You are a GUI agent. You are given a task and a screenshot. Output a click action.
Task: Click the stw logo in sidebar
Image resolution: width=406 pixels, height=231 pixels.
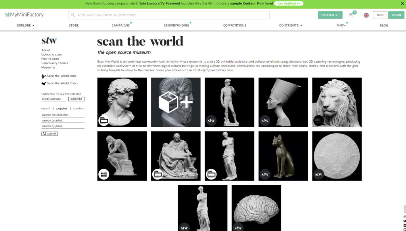click(x=49, y=41)
